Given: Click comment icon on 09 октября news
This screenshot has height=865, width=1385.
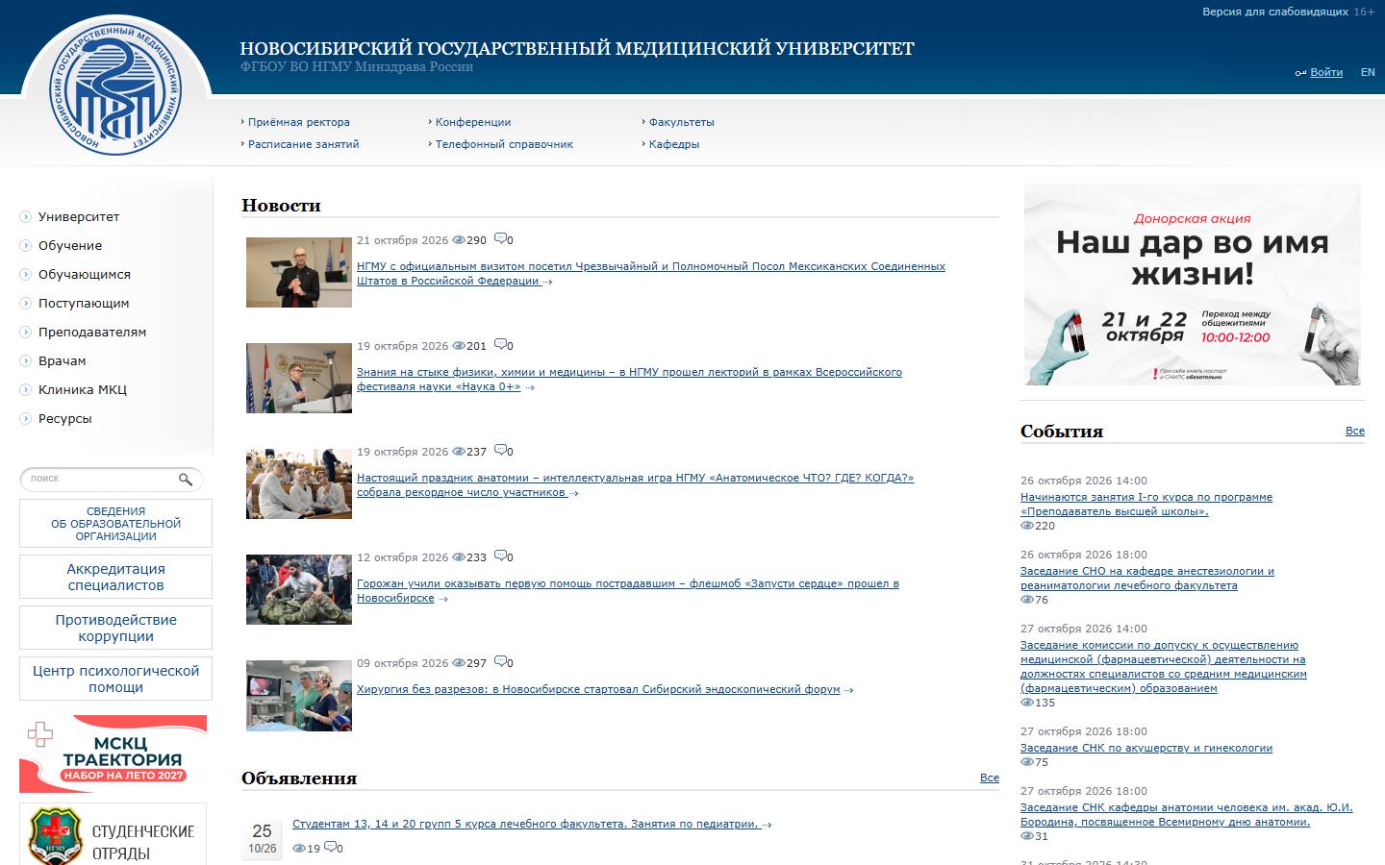Looking at the screenshot, I should [500, 662].
